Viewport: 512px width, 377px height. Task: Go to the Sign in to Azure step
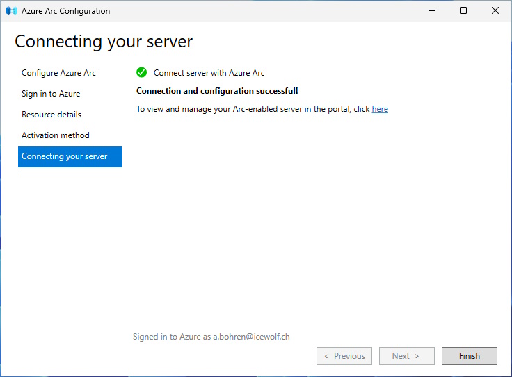coord(51,94)
